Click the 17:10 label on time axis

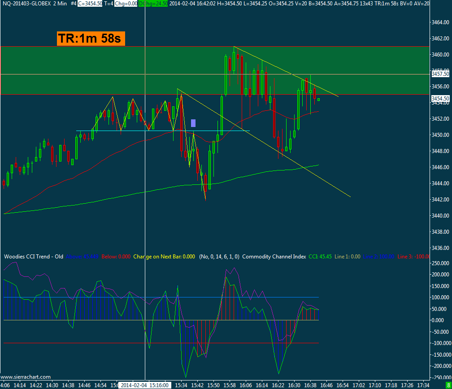pyautogui.click(x=375, y=385)
